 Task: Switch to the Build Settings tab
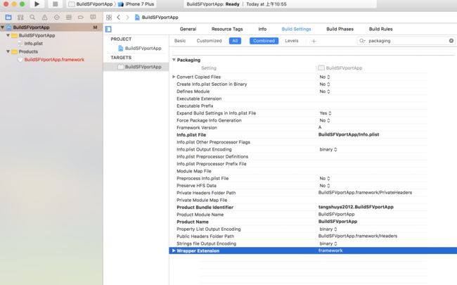coord(296,29)
